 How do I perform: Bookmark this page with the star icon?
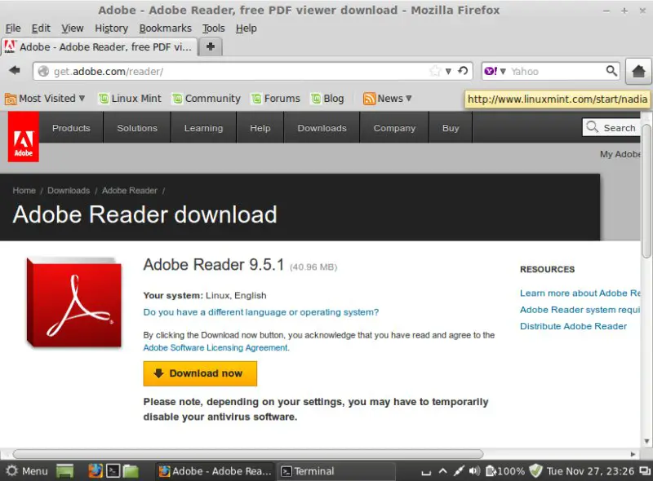435,71
